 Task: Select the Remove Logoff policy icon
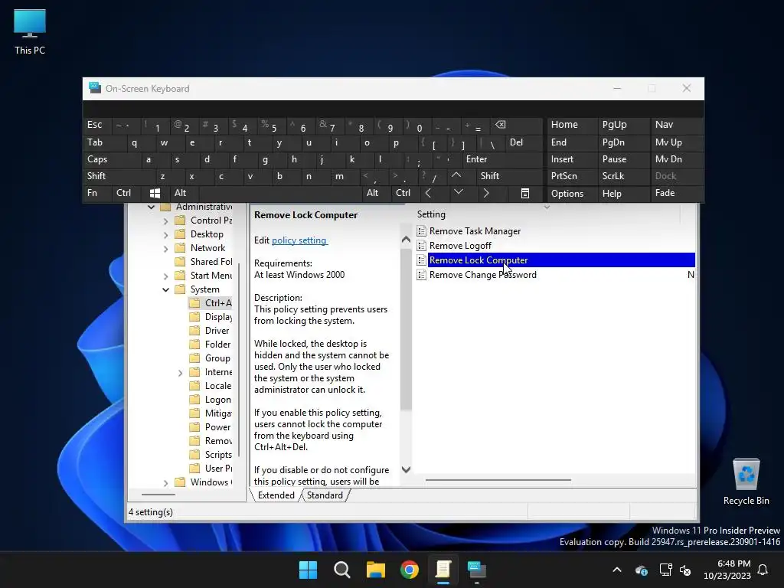click(422, 246)
